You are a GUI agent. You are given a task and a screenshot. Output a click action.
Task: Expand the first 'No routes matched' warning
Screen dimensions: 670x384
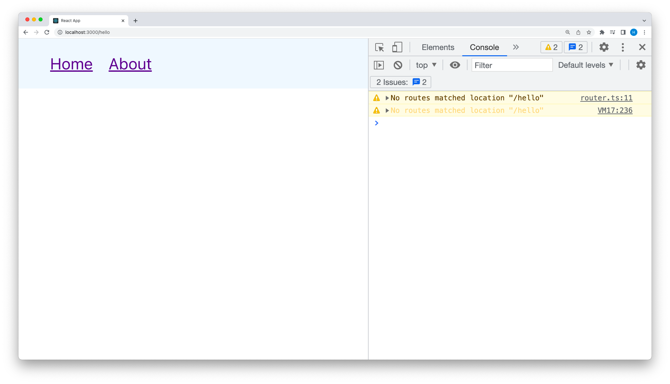[x=387, y=98]
